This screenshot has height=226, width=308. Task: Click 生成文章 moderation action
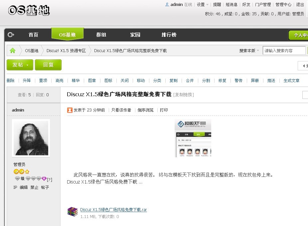click(291, 81)
